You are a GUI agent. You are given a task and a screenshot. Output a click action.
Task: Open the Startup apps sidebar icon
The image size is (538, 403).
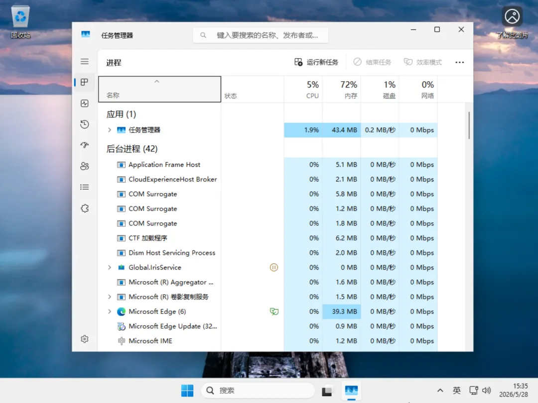(84, 145)
